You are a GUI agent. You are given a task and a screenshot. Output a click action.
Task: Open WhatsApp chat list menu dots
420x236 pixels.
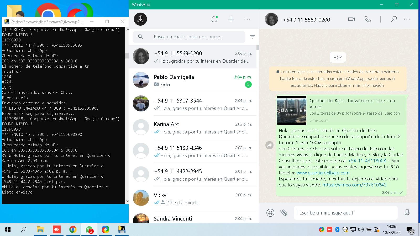pos(247,19)
